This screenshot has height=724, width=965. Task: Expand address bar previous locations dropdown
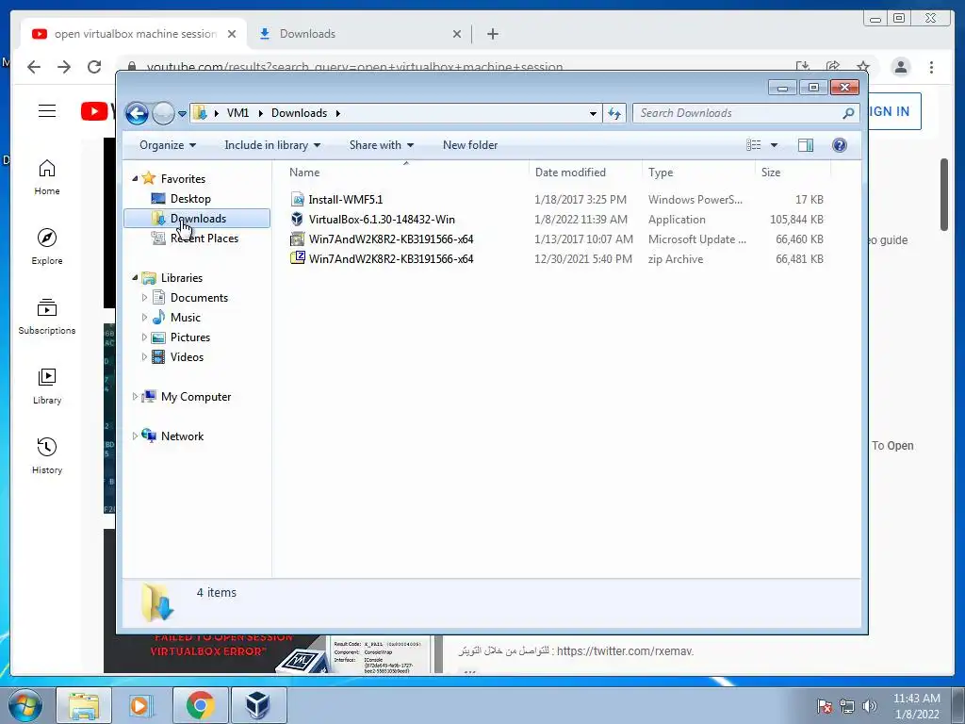pos(593,113)
